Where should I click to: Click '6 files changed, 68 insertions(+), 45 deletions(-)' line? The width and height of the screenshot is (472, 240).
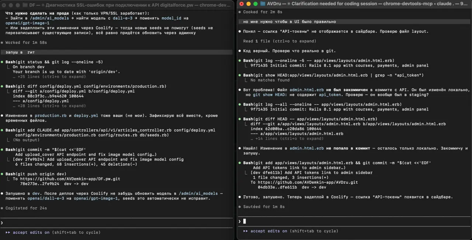[76, 164]
